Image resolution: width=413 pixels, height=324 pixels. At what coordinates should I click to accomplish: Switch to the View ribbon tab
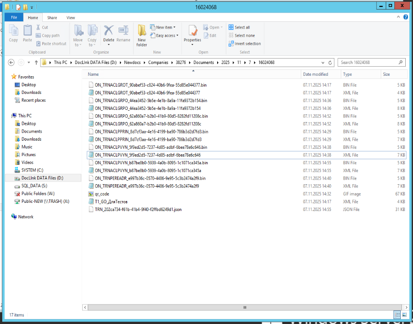pyautogui.click(x=70, y=18)
